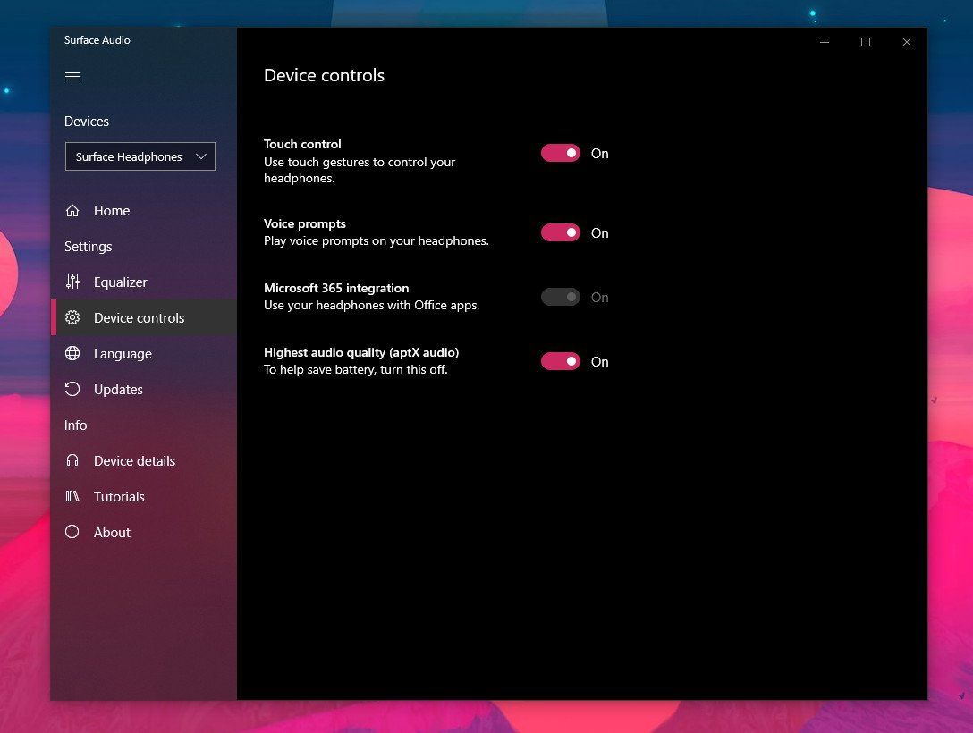Open the Tutorials label in sidebar
Image resolution: width=973 pixels, height=733 pixels.
119,497
